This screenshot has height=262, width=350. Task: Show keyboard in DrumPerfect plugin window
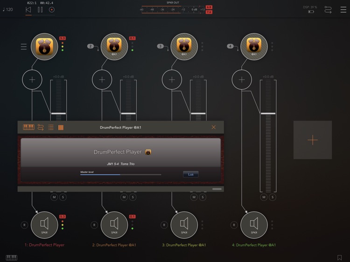[x=28, y=127]
